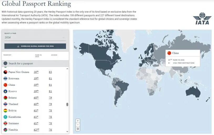This screenshot has width=214, height=135.
Task: Click Bolivia's 61st rank link
Action: pyautogui.click(x=36, y=110)
